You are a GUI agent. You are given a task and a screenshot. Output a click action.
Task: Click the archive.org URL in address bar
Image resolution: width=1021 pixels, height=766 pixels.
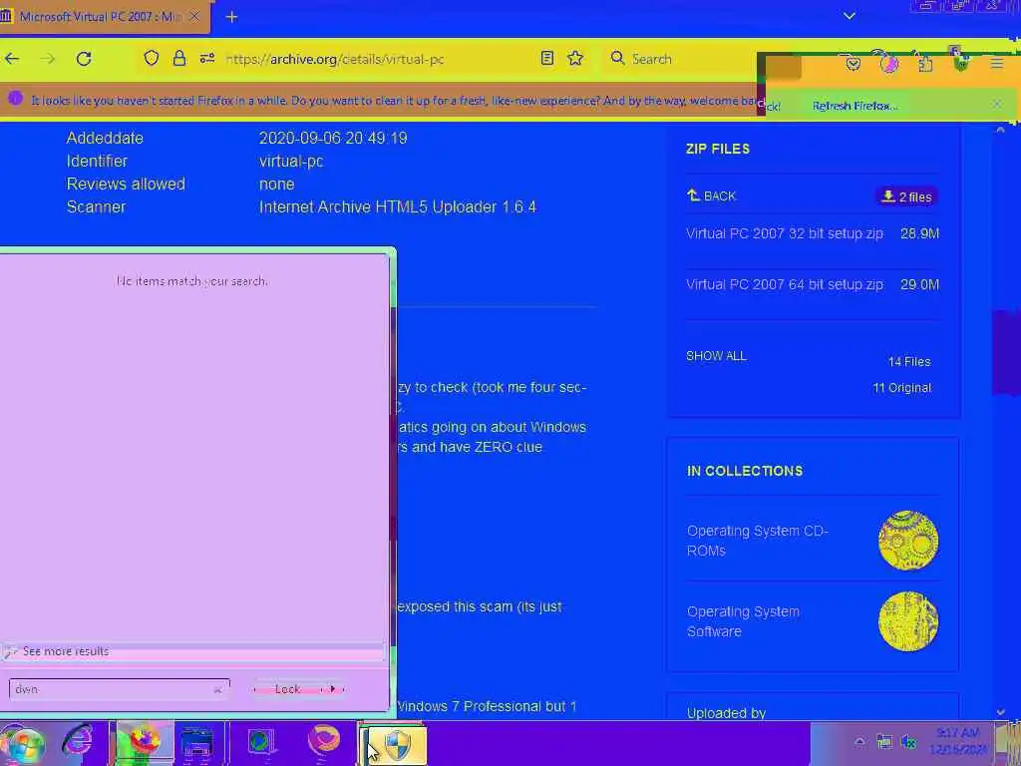335,59
